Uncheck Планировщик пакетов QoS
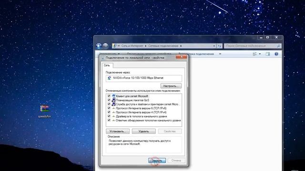The image size is (305, 171). click(109, 100)
